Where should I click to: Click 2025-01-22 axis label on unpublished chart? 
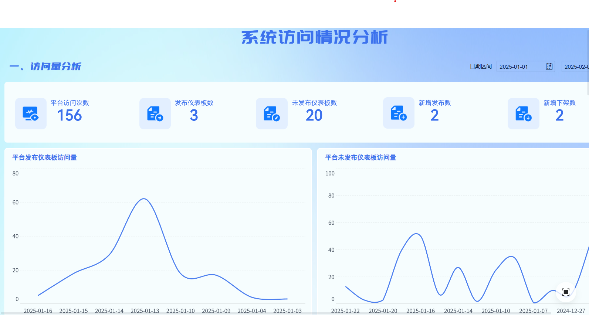(x=345, y=311)
